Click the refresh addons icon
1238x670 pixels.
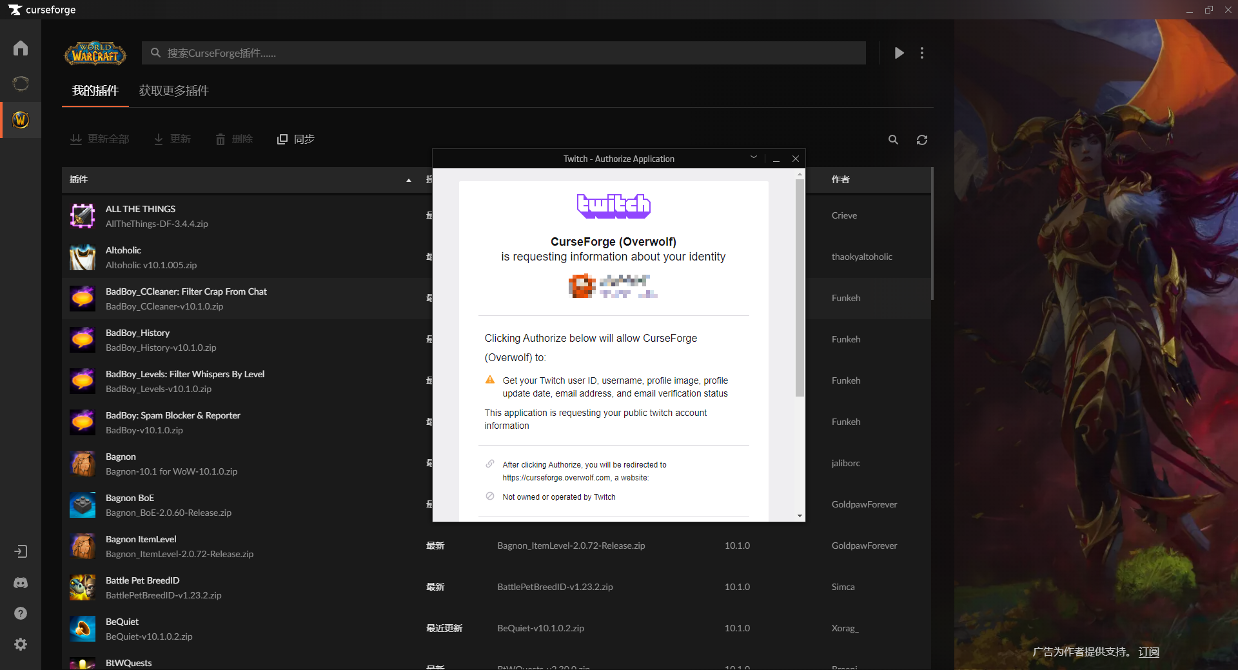pyautogui.click(x=922, y=140)
